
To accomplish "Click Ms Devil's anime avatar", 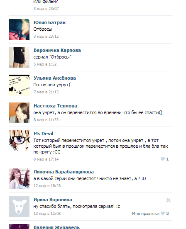I will tap(19, 141).
